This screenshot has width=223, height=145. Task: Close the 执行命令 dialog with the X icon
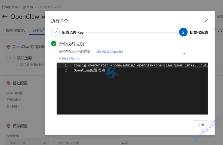(206, 21)
